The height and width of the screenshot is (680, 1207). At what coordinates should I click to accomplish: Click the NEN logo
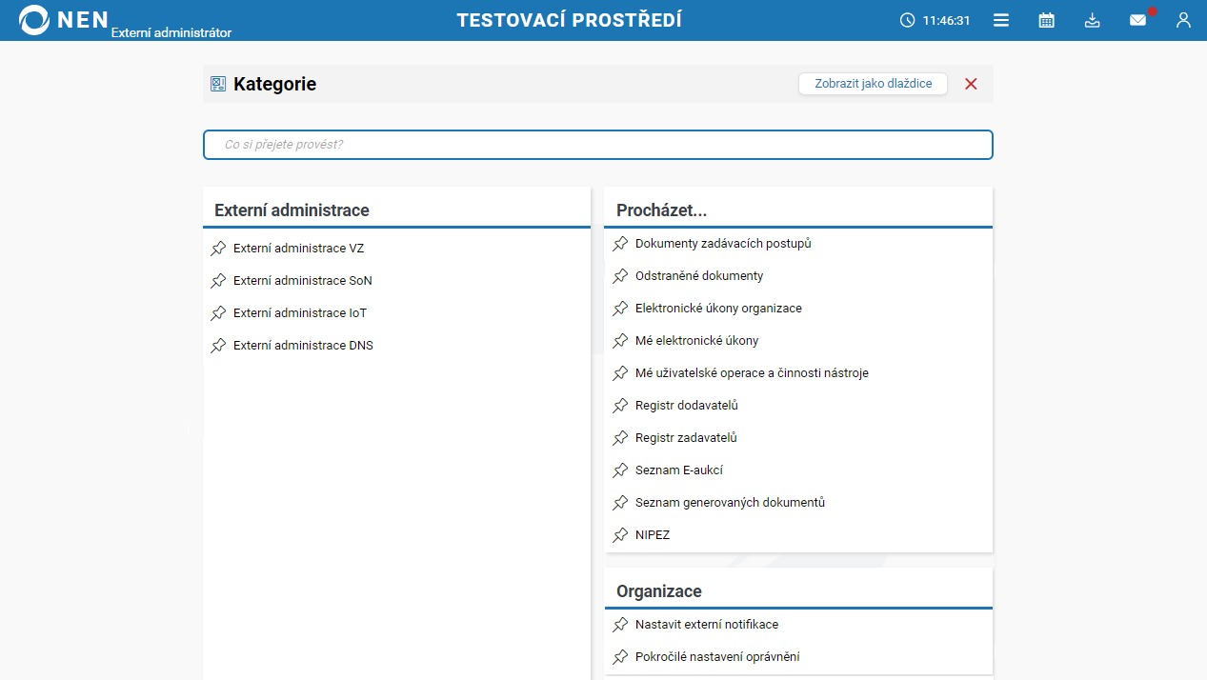point(63,20)
